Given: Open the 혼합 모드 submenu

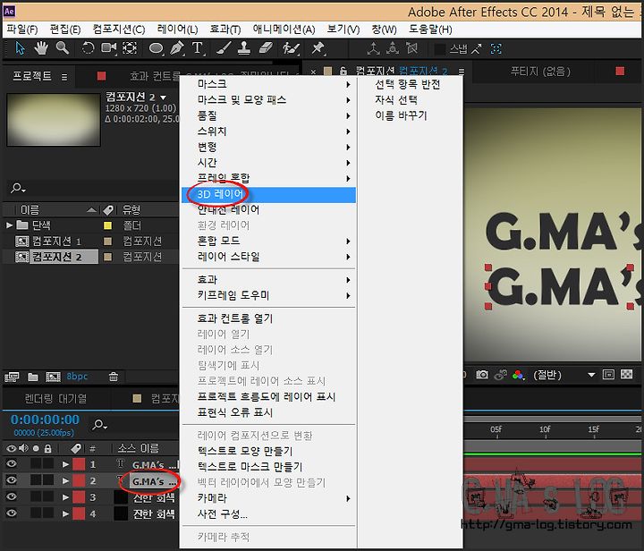Looking at the screenshot, I should tap(268, 241).
